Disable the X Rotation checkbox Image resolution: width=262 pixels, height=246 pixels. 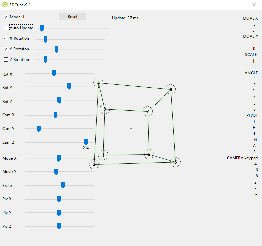[6, 38]
